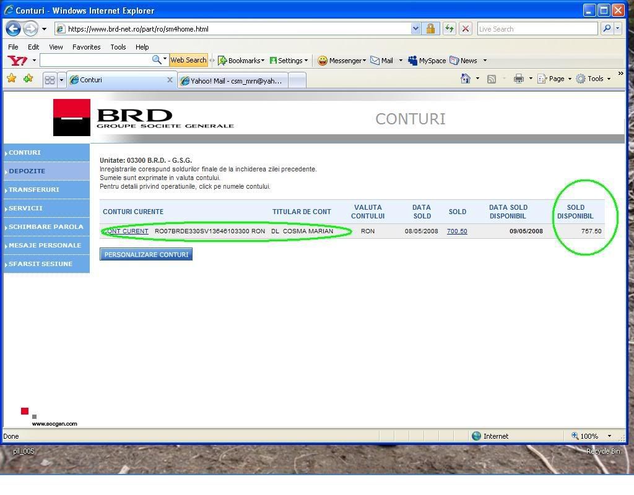Click the BRD logo image

point(144,118)
